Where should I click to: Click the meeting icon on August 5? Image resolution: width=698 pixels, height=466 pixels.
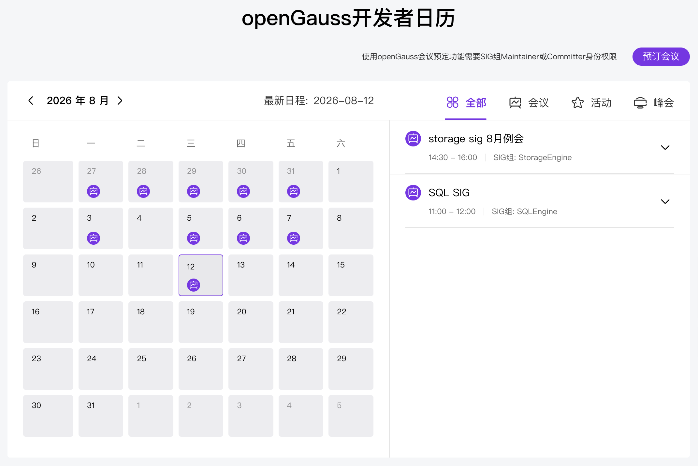(x=194, y=238)
